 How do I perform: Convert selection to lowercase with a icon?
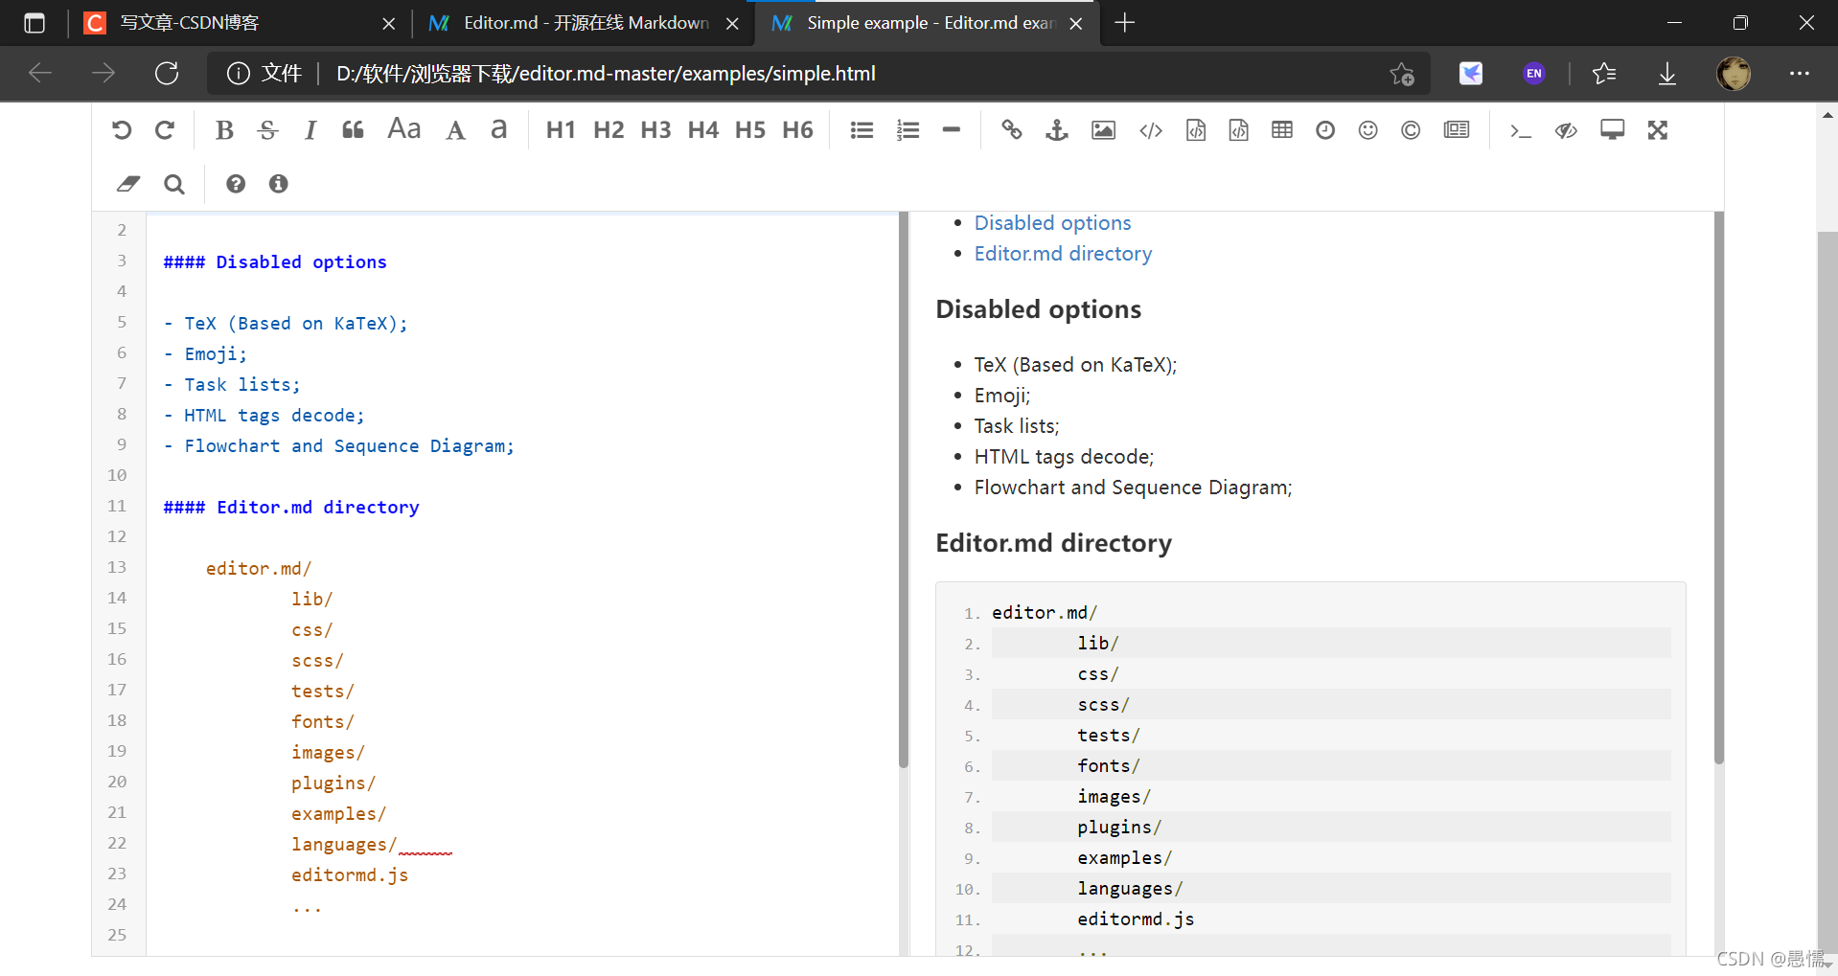point(498,129)
